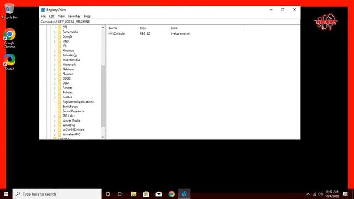Expand the Waves Audio key
354x199 pixels.
point(55,121)
